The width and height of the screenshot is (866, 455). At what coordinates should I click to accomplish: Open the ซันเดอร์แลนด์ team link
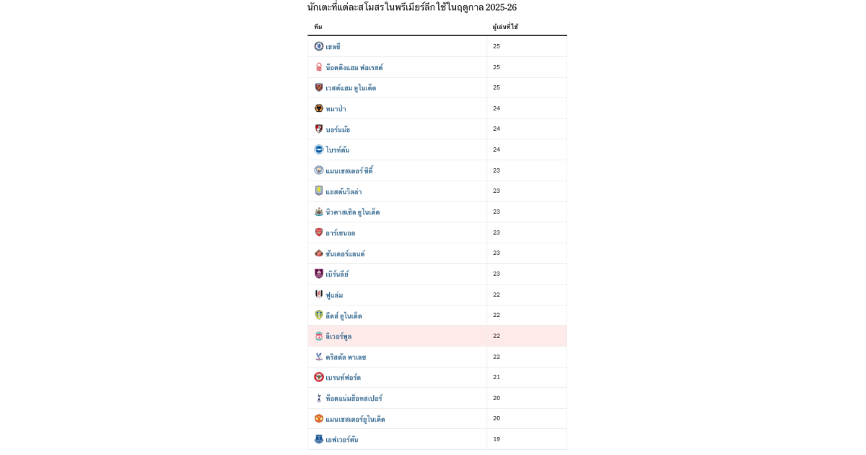[345, 253]
